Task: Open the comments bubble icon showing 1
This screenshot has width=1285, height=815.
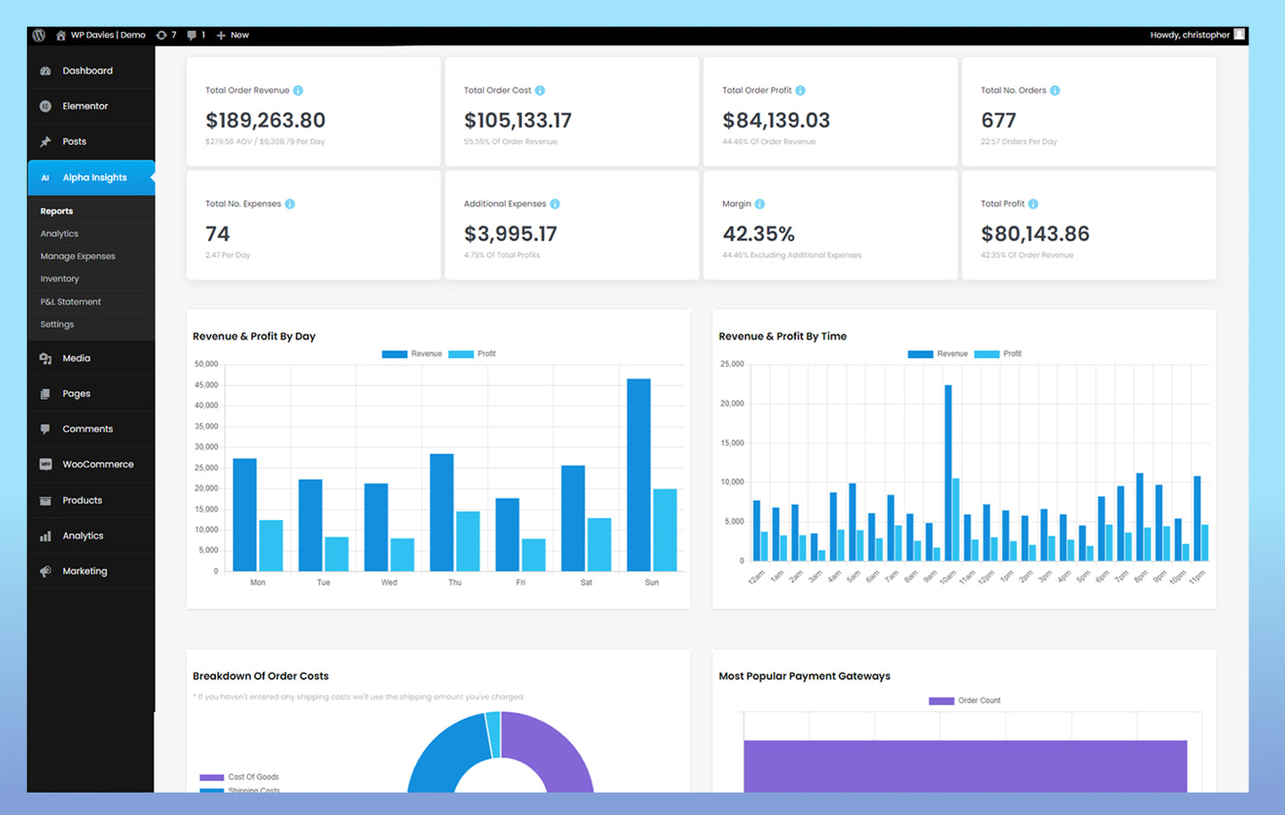Action: [197, 36]
